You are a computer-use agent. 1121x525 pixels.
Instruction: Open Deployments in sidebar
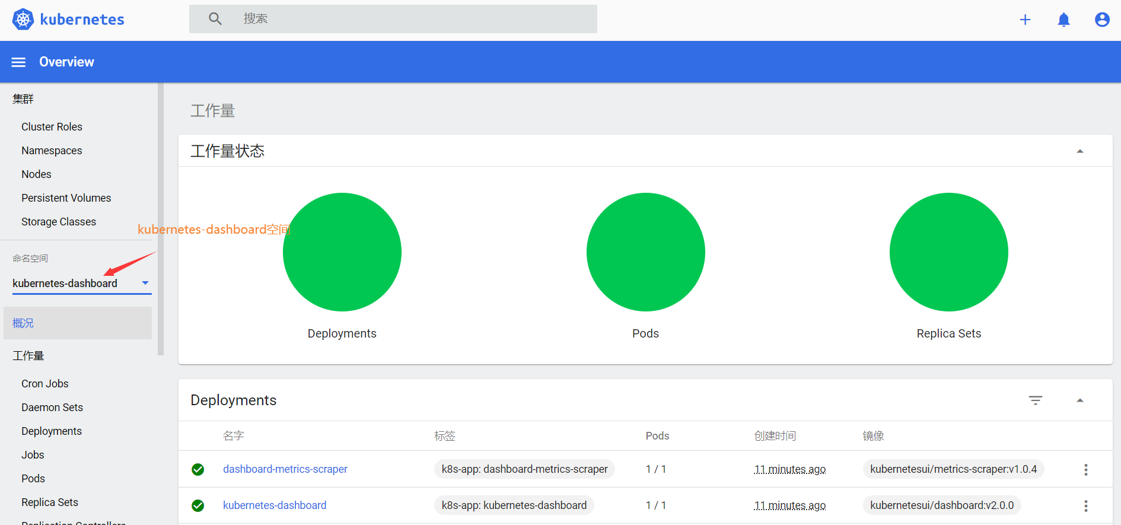click(52, 431)
